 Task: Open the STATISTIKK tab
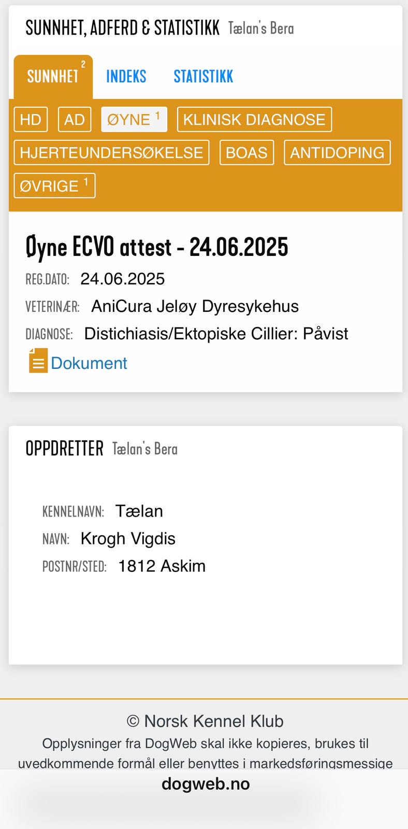coord(203,77)
